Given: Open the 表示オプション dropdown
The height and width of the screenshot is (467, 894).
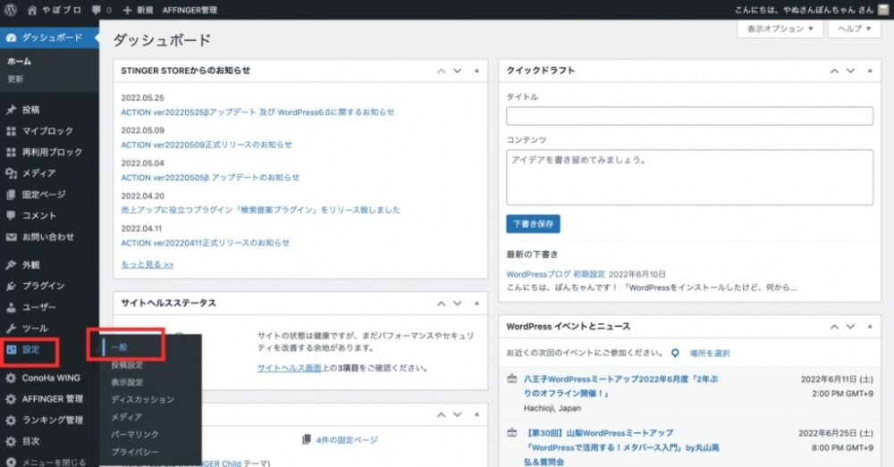Looking at the screenshot, I should point(780,29).
